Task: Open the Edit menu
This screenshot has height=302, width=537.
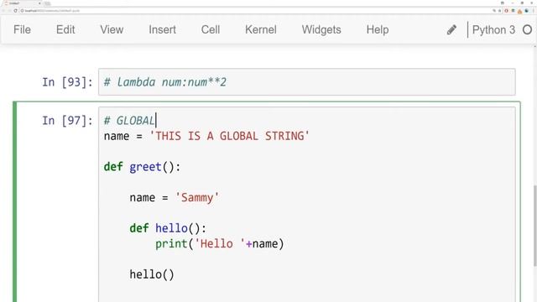Action: (65, 30)
